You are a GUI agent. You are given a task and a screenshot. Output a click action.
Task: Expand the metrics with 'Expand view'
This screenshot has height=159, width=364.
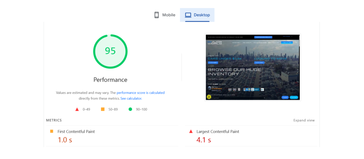coord(304,120)
